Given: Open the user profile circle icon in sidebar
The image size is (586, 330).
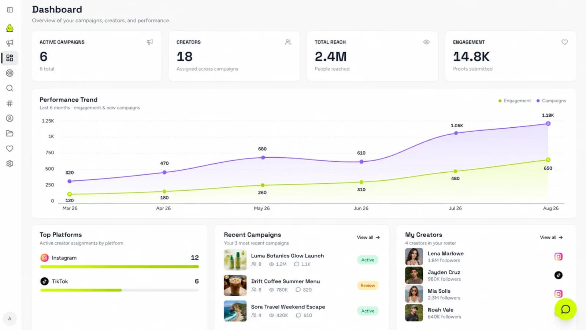Looking at the screenshot, I should click(x=10, y=118).
